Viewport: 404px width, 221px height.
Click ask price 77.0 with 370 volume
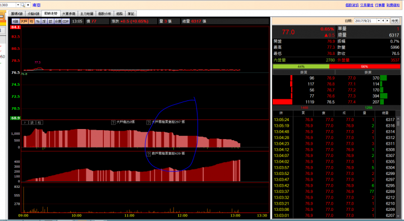point(352,78)
